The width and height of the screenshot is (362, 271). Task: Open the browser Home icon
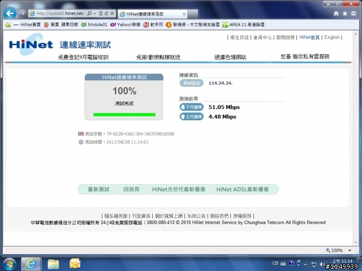(x=336, y=14)
